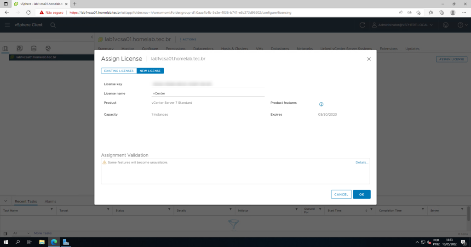Viewport: 471px width, 247px height.
Task: Filter the Target column
Action: pyautogui.click(x=108, y=209)
